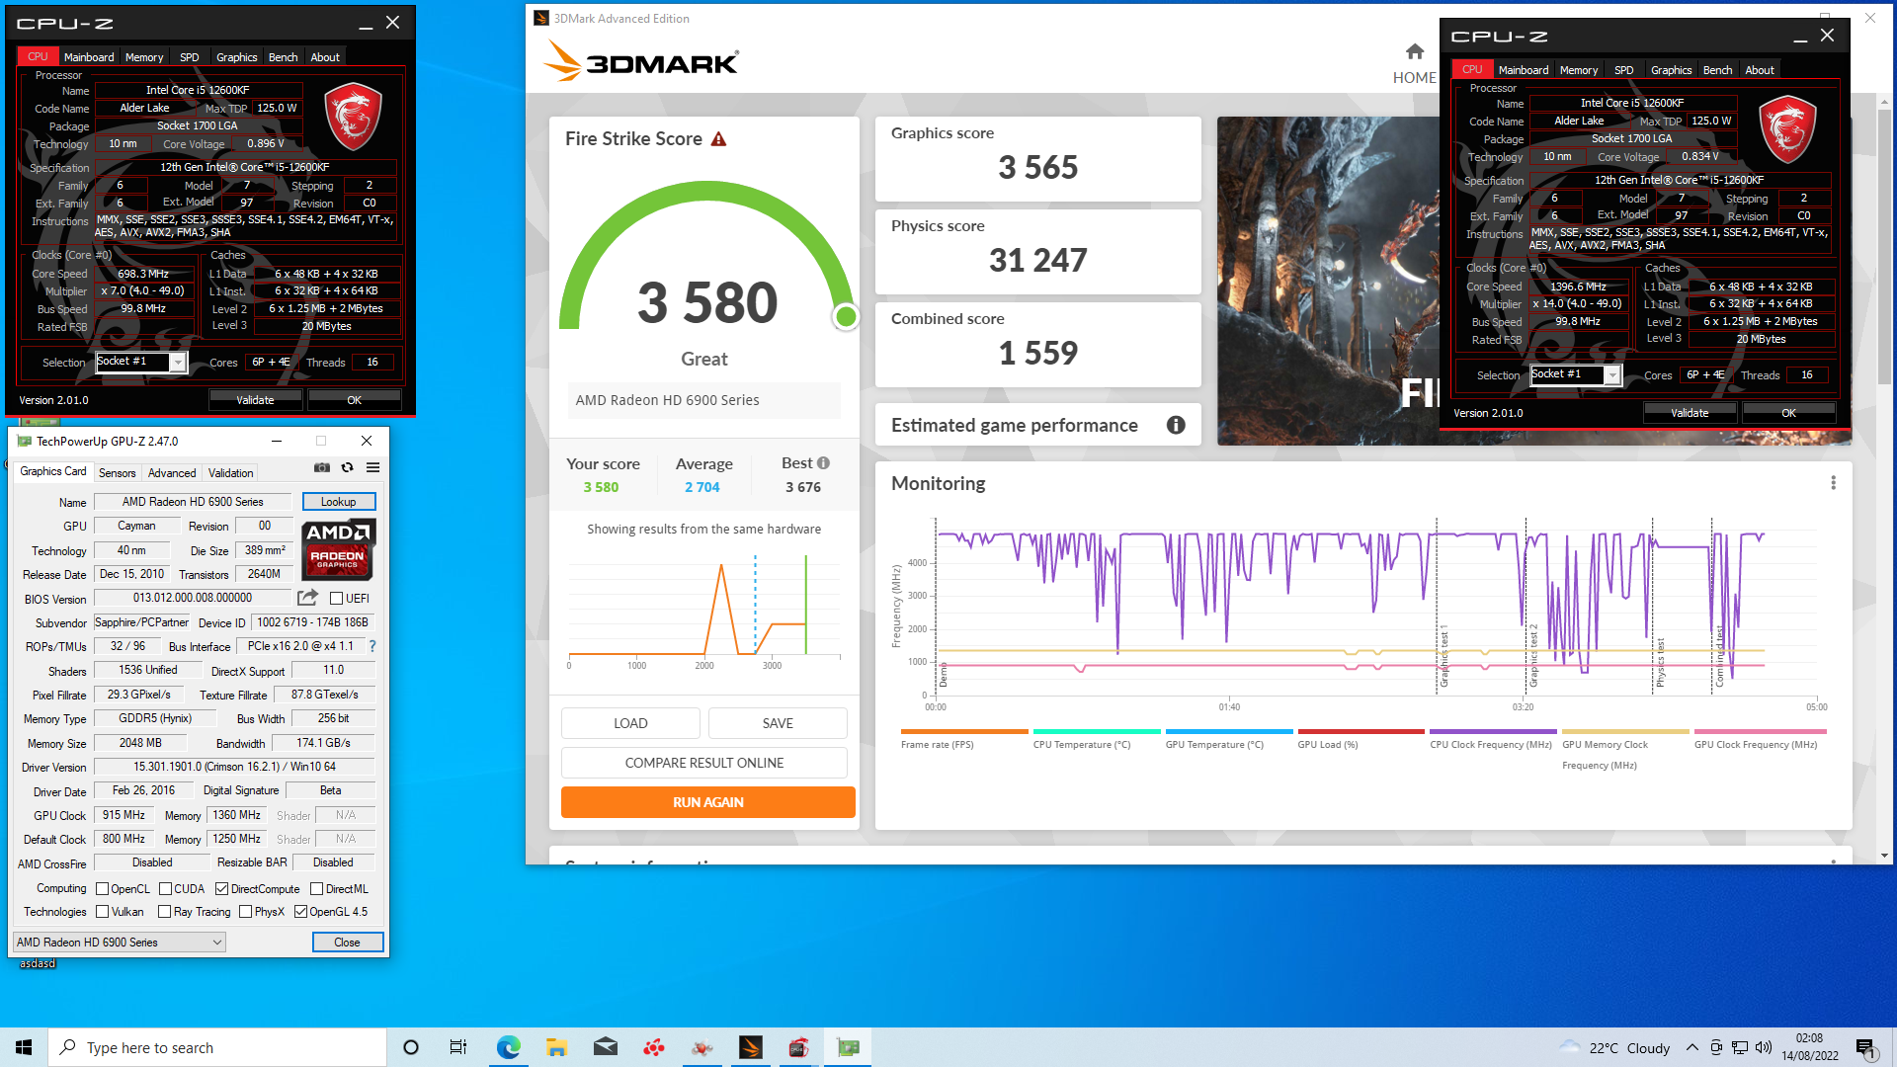The image size is (1897, 1067).
Task: Toggle the DirectCompute checkbox
Action: [221, 889]
